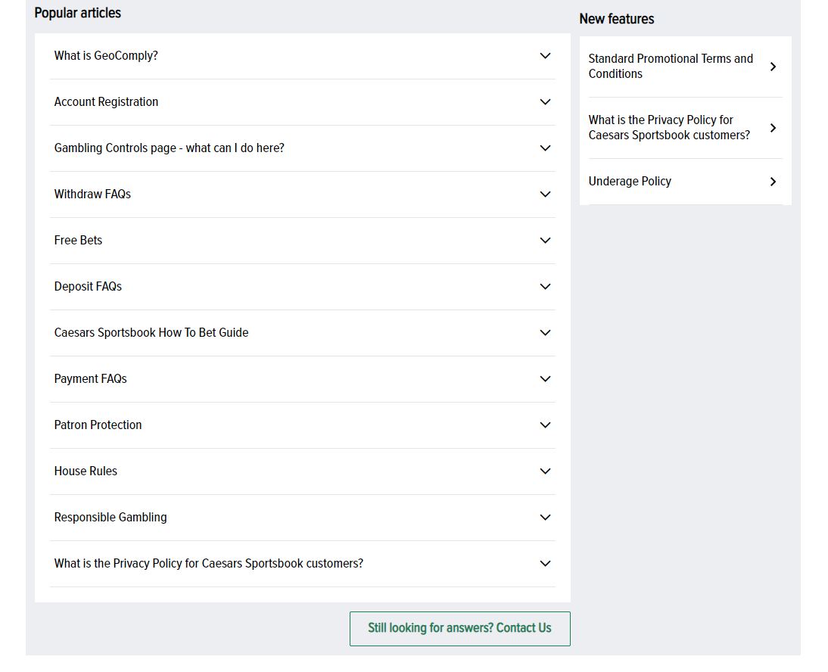Click Caesars Sportsbook How To Bet Guide title
This screenshot has width=828, height=672.
[x=151, y=332]
